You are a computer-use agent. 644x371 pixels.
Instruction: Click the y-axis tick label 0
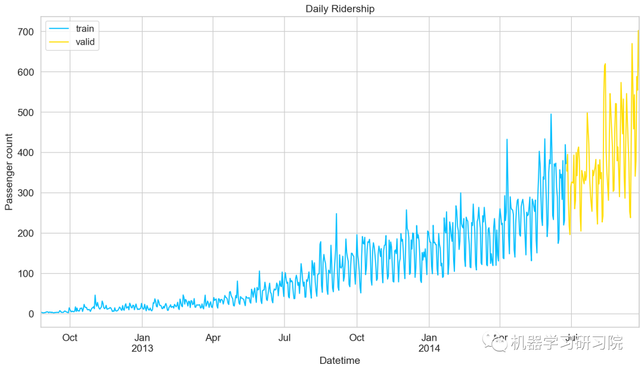(31, 314)
